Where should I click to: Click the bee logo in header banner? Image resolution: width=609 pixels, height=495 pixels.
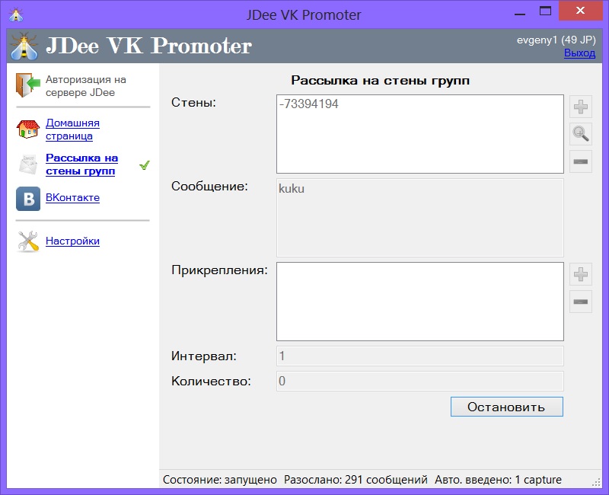[x=24, y=46]
